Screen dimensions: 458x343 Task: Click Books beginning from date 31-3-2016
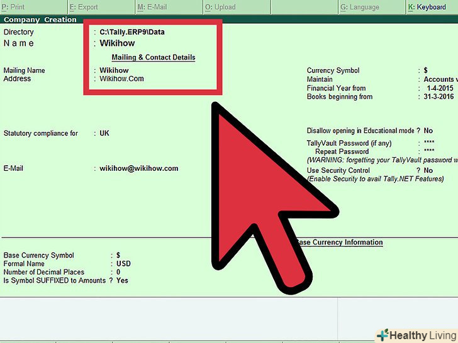(x=438, y=97)
